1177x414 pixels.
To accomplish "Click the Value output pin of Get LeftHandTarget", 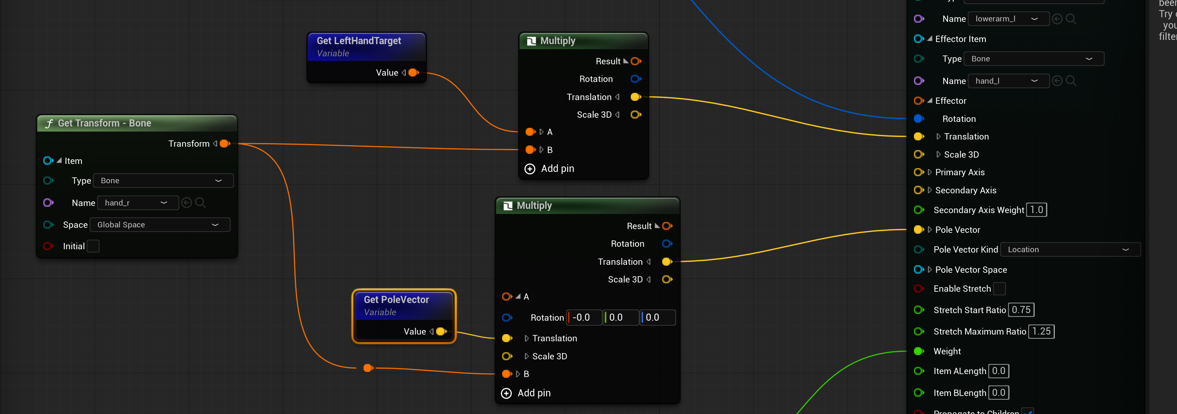I will [413, 73].
